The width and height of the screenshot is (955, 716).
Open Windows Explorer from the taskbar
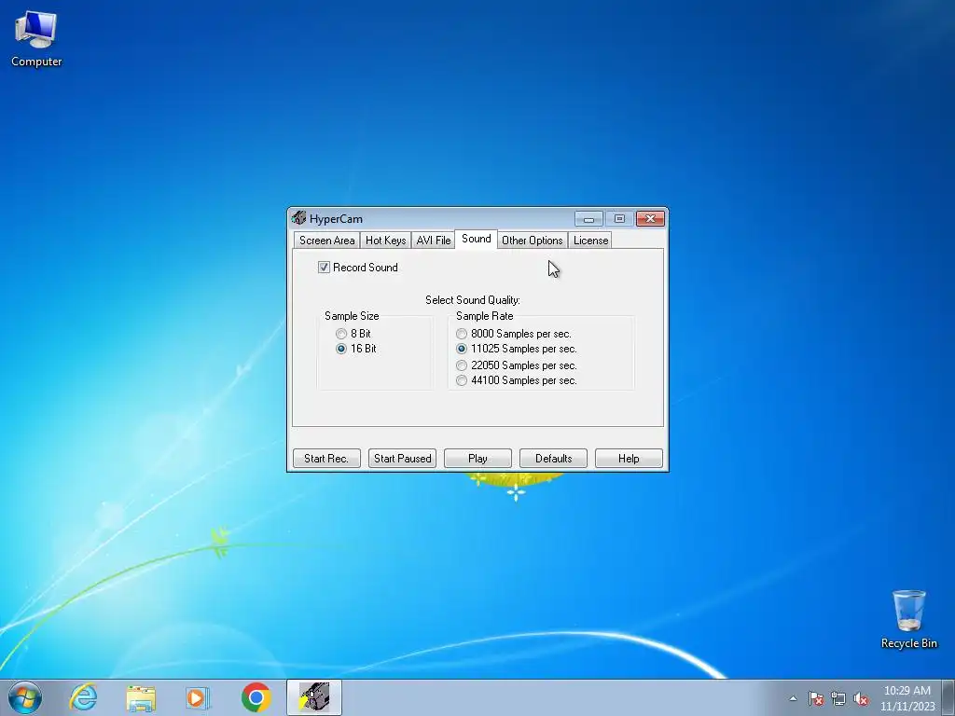pos(141,697)
